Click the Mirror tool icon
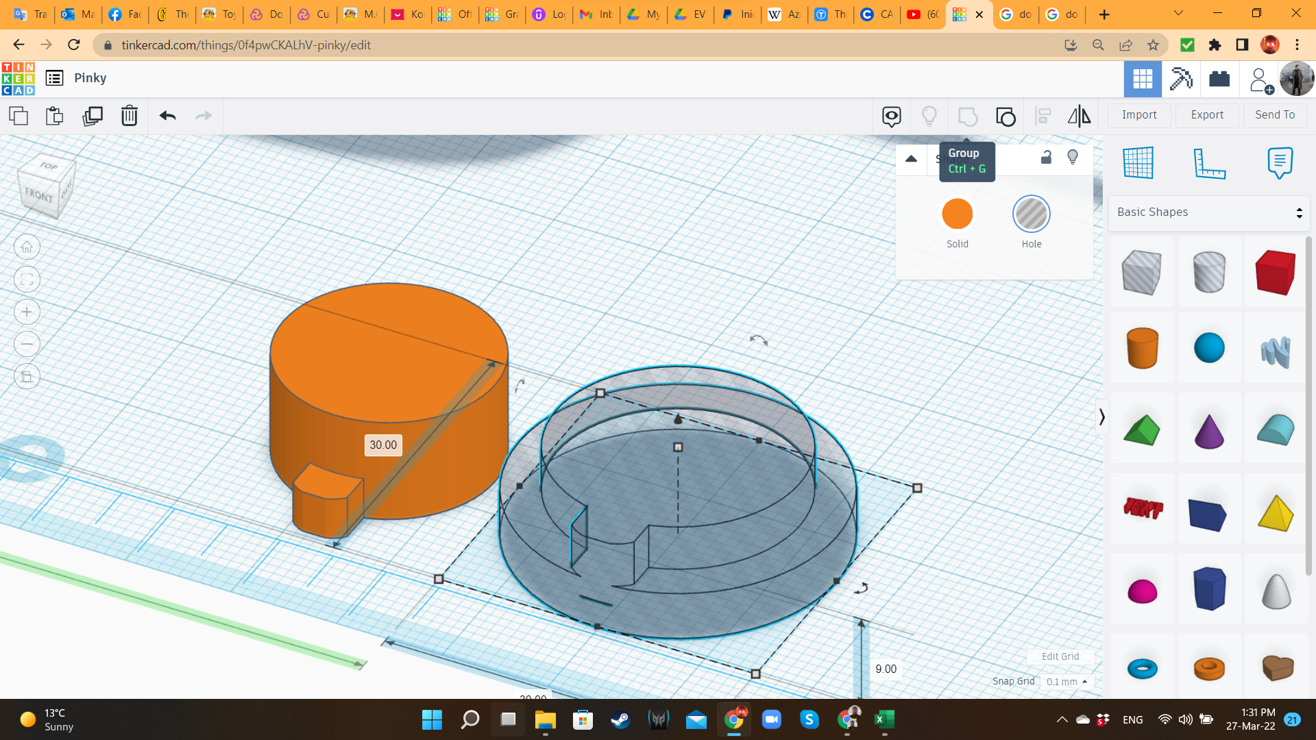Screen dimensions: 1316x740 [1079, 116]
